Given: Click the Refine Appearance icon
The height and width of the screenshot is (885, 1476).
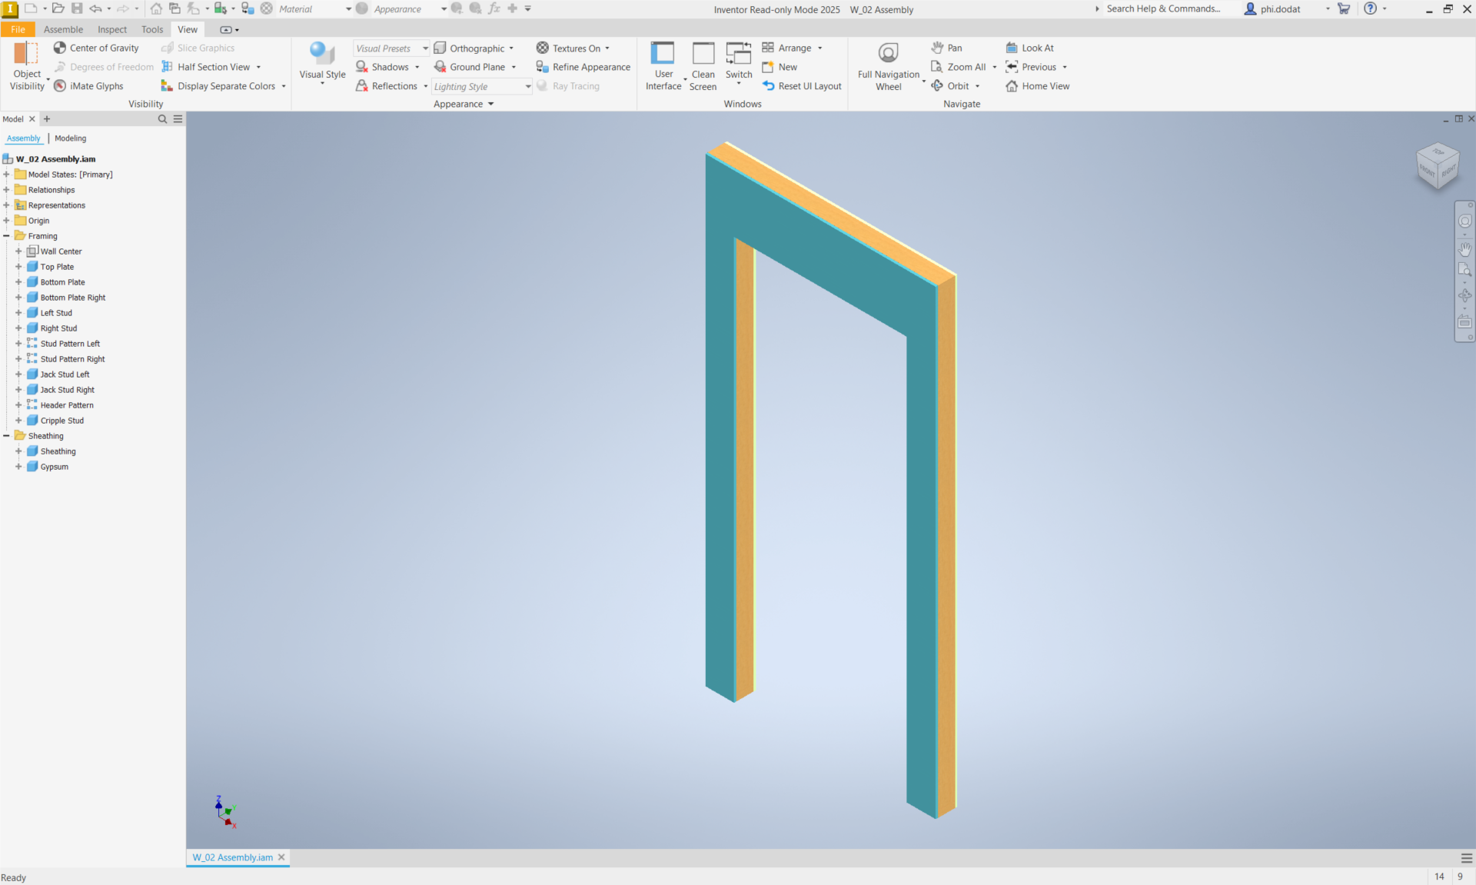Looking at the screenshot, I should point(542,67).
